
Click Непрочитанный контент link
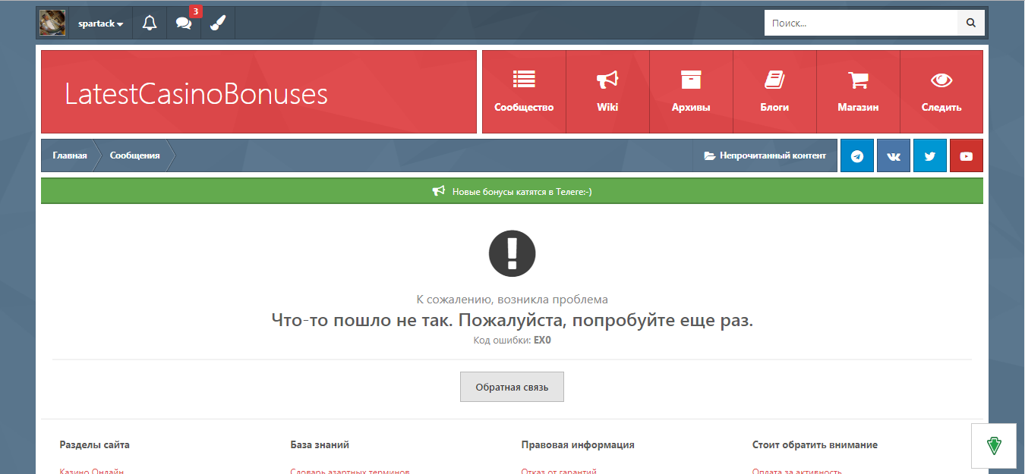click(x=765, y=156)
